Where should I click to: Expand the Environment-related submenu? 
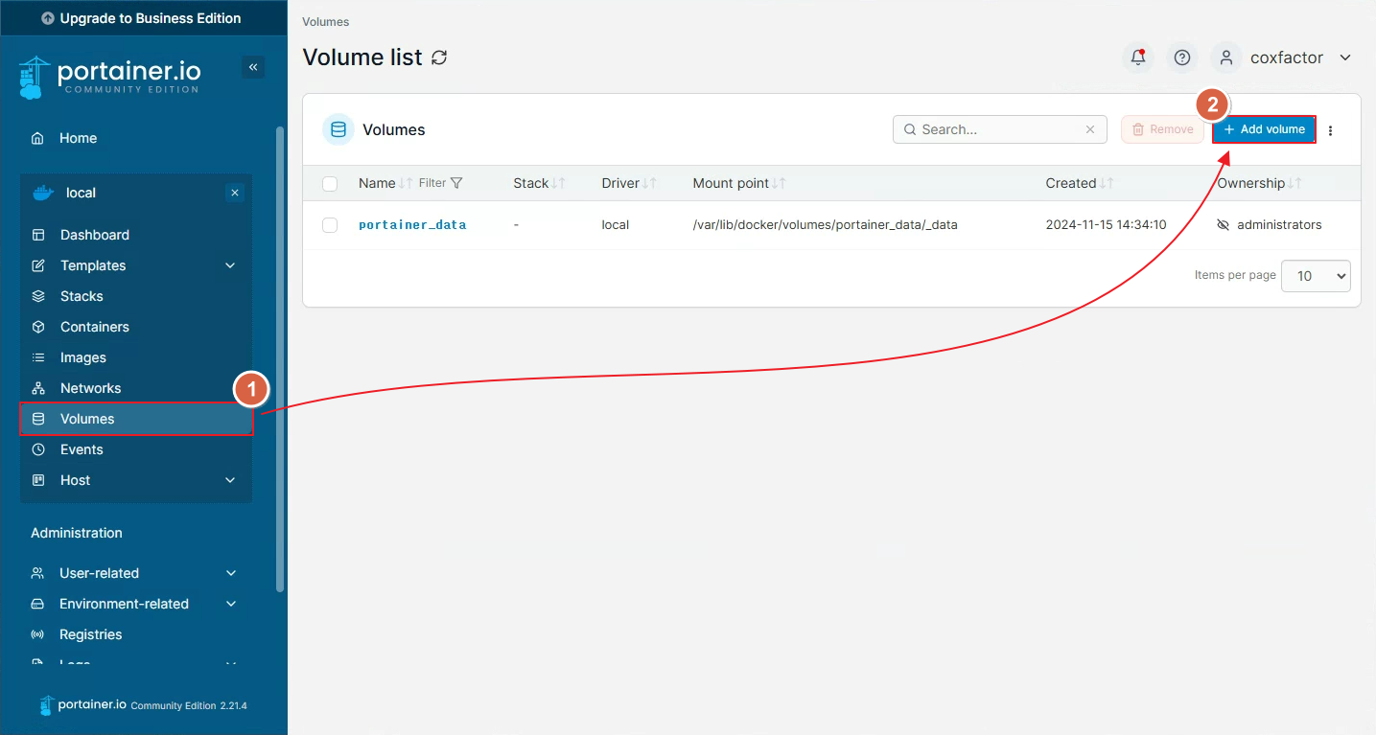click(x=230, y=604)
